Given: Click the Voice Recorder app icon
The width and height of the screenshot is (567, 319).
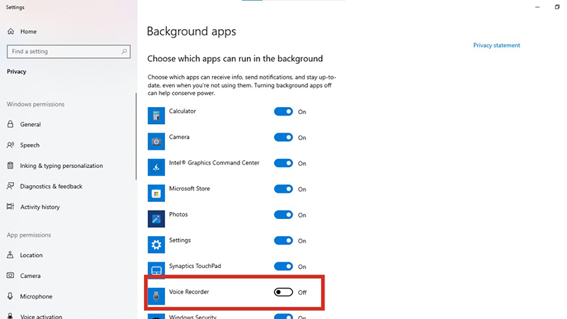Looking at the screenshot, I should tap(156, 296).
